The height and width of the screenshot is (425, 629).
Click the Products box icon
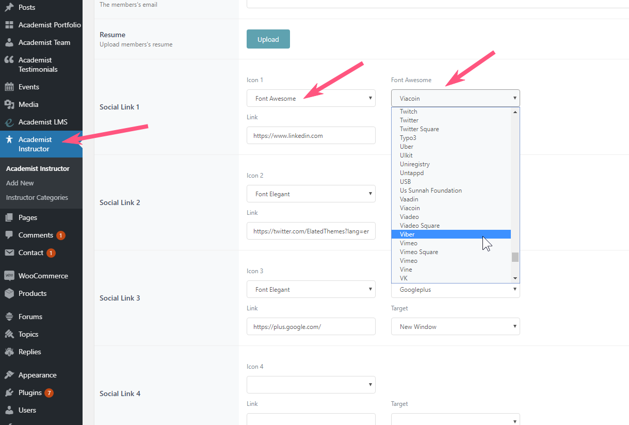point(9,293)
